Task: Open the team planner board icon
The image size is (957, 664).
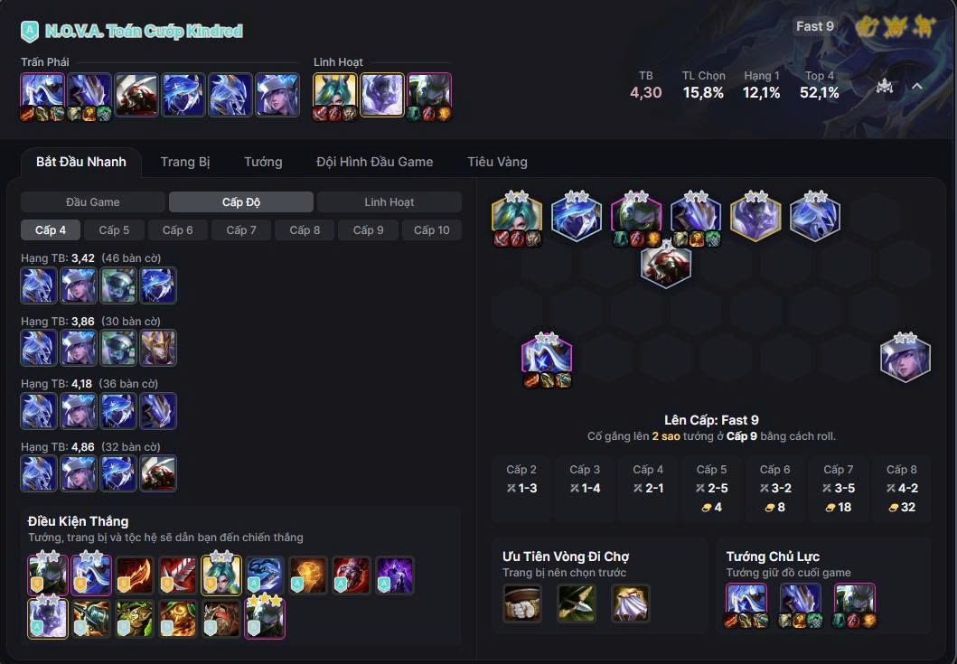Action: 885,87
